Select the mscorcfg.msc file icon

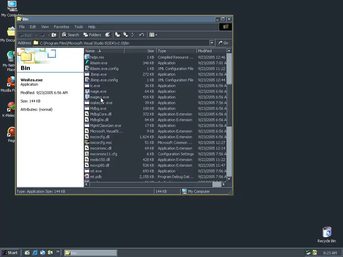87,143
